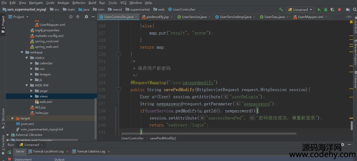The image size is (357, 161).
Task: Open the Refactor menu
Action: click(79, 3)
